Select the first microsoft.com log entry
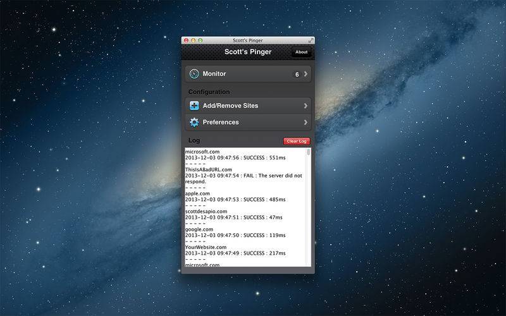The width and height of the screenshot is (506, 316). pyautogui.click(x=202, y=152)
